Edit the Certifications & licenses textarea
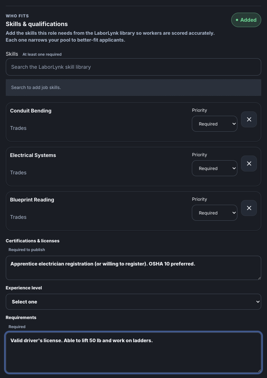Screen dimensions: 267x378 pyautogui.click(x=133, y=268)
